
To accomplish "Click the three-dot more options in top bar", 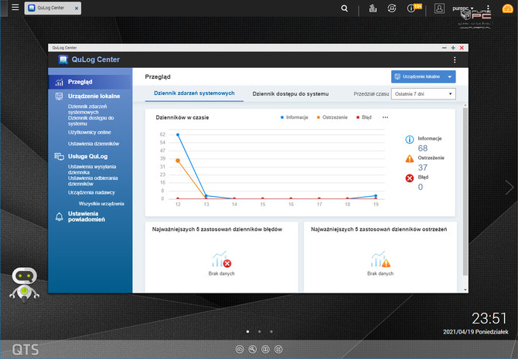I will (488, 7).
